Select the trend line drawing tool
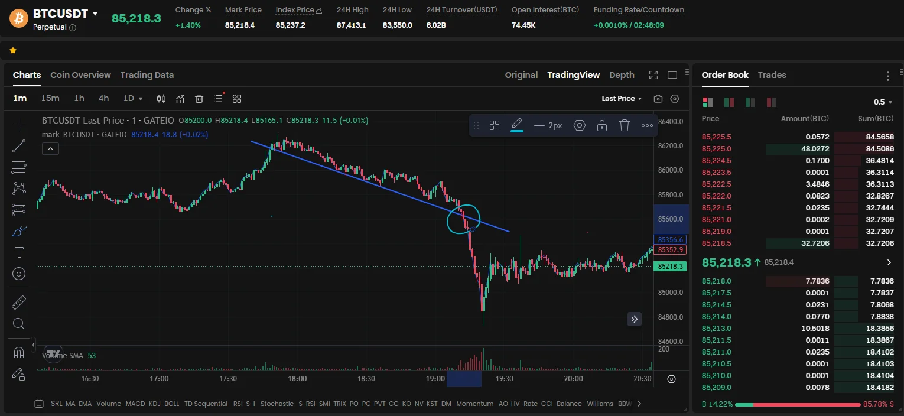The height and width of the screenshot is (416, 904). (19, 146)
